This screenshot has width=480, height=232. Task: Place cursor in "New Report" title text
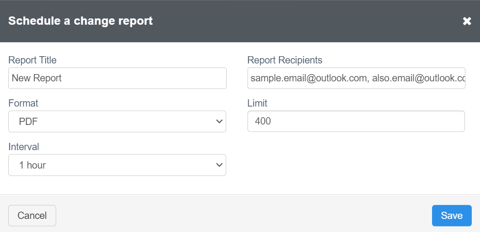tap(37, 78)
